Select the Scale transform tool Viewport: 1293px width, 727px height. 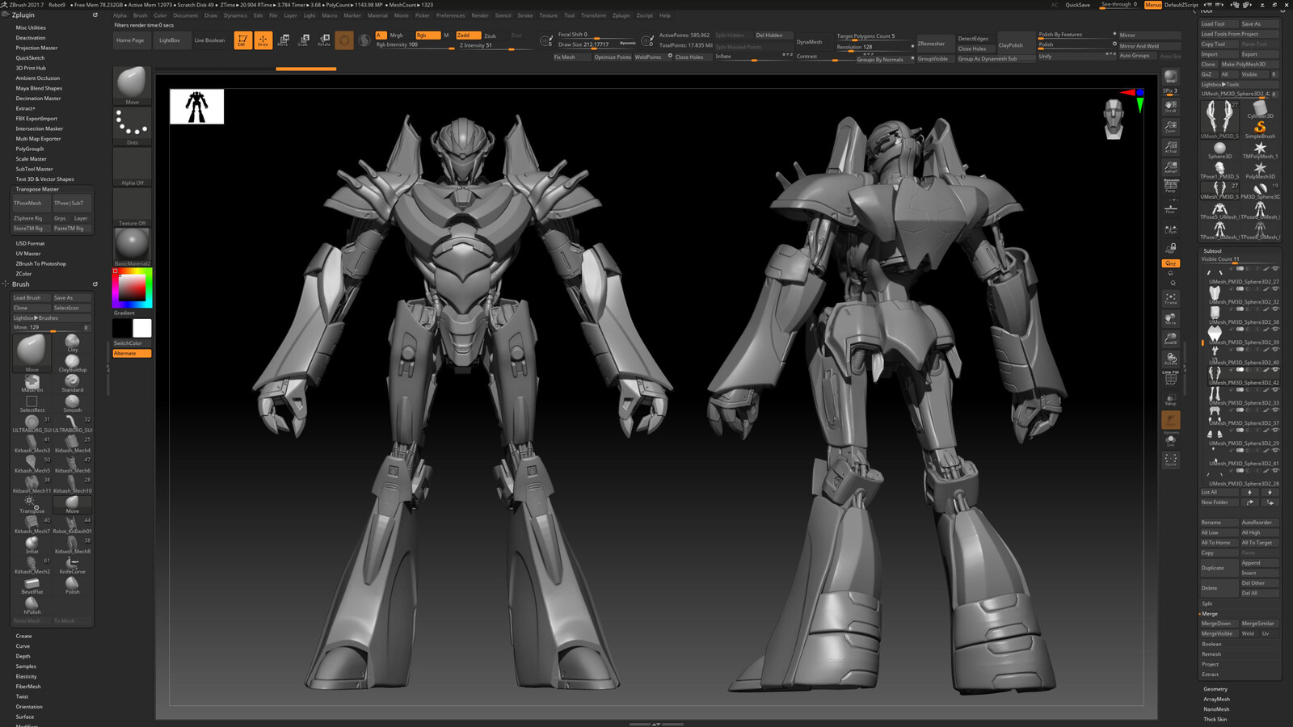[303, 40]
